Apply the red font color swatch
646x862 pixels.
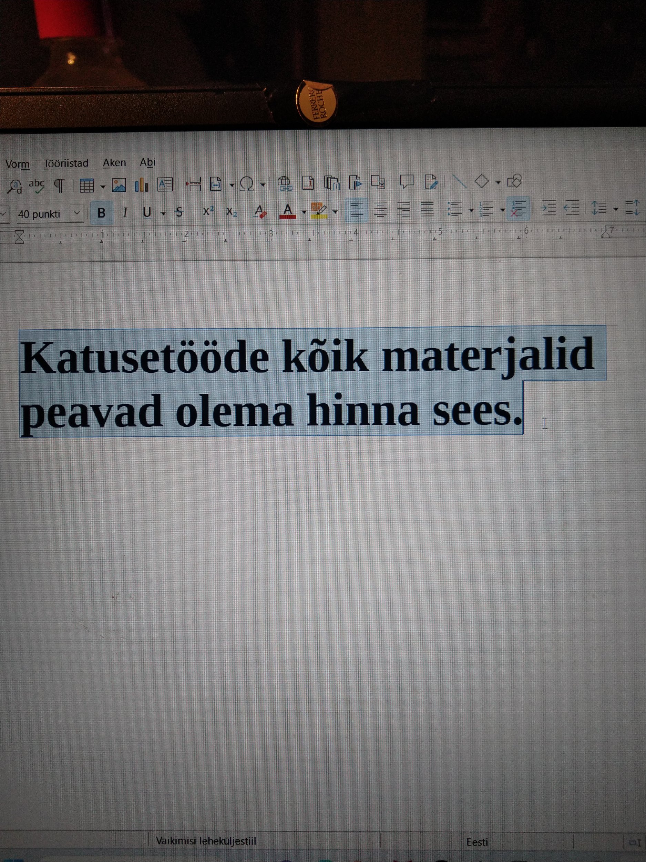point(288,211)
